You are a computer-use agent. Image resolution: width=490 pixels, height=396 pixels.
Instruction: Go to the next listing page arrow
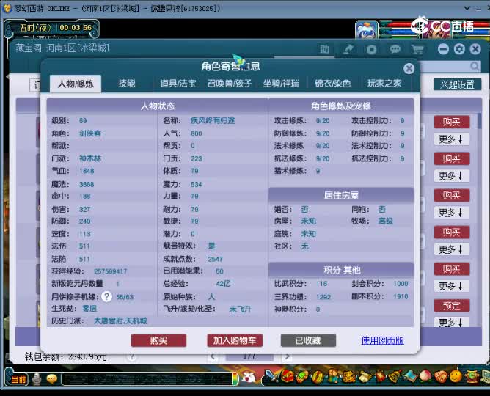pos(288,356)
